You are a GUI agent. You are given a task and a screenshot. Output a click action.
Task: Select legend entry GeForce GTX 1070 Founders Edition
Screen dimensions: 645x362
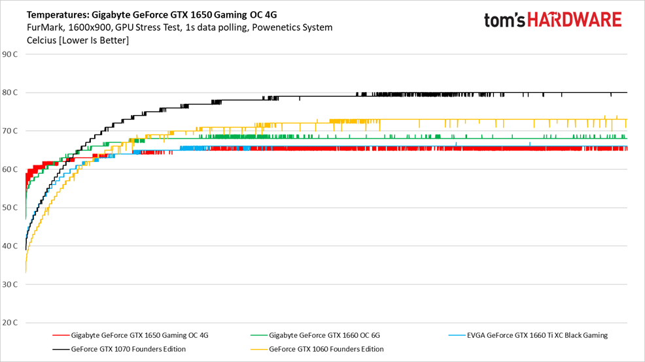click(128, 350)
